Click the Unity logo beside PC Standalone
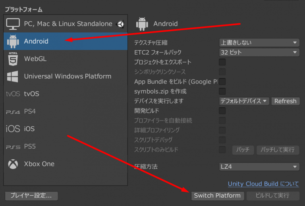Image resolution: width=305 pixels, height=206 pixels. tap(120, 24)
